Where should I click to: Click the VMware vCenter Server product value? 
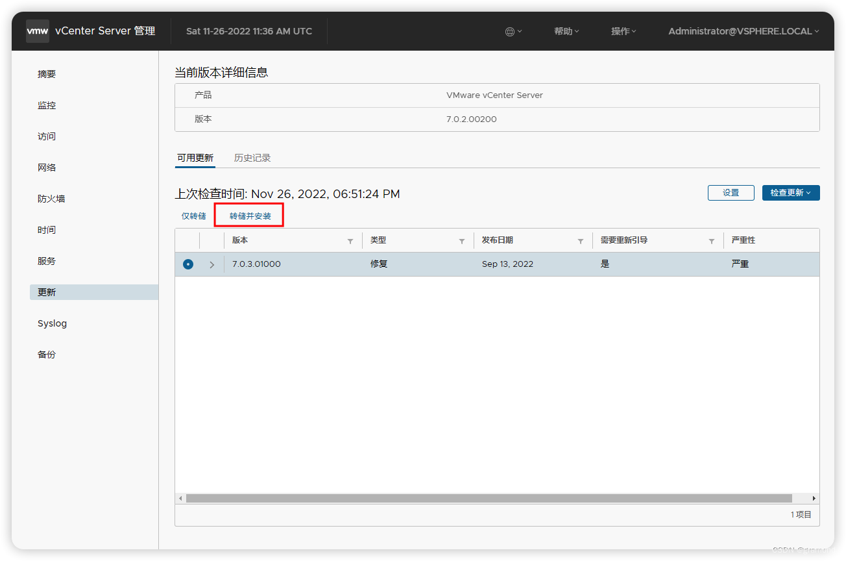coord(495,95)
